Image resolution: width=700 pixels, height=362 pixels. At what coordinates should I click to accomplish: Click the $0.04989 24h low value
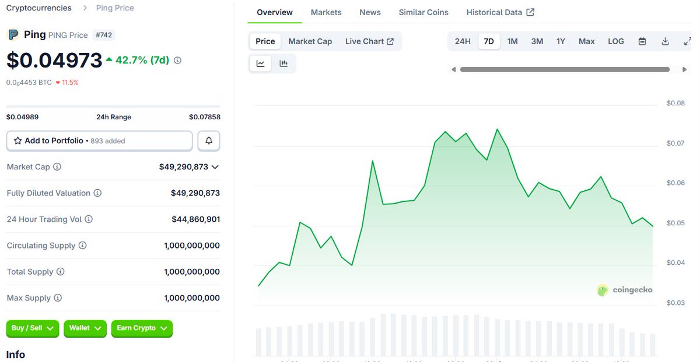click(x=22, y=117)
